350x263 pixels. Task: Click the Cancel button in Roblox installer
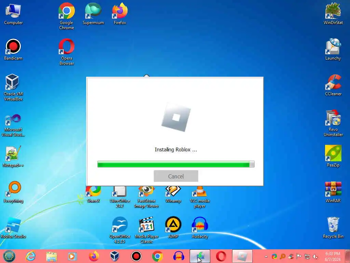(x=176, y=176)
